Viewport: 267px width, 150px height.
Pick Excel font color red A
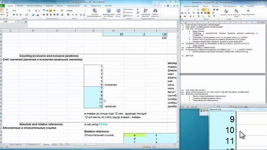38,15
